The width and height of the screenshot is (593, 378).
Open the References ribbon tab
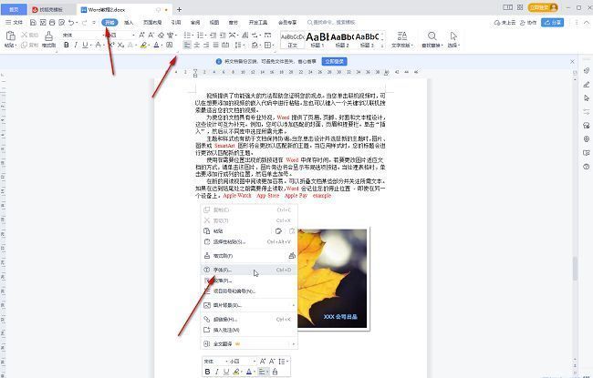point(176,23)
